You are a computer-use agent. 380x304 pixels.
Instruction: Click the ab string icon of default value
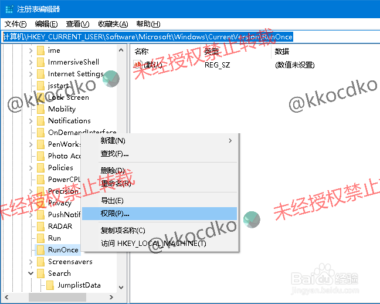[137, 65]
